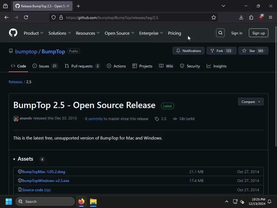
Task: Click the padlock site information icon
Action: (61, 17)
